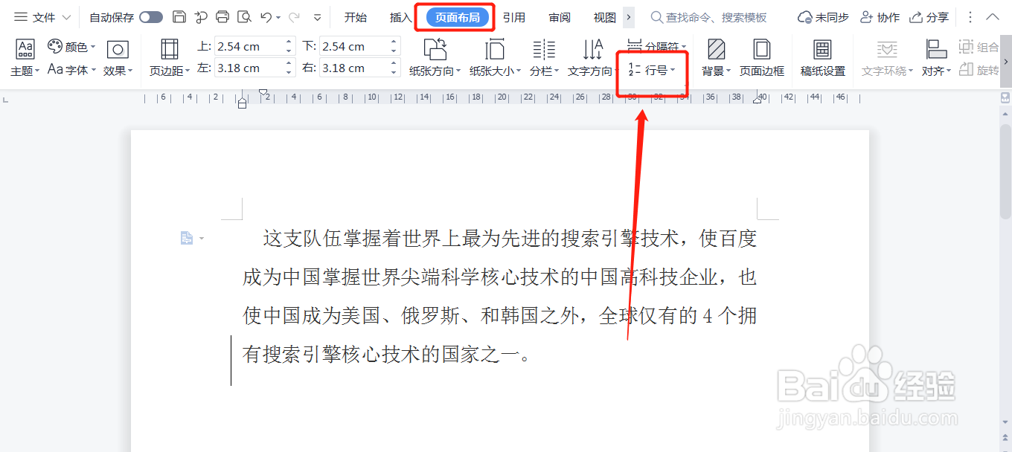1012x452 pixels.
Task: Click the search command box
Action: pos(709,17)
